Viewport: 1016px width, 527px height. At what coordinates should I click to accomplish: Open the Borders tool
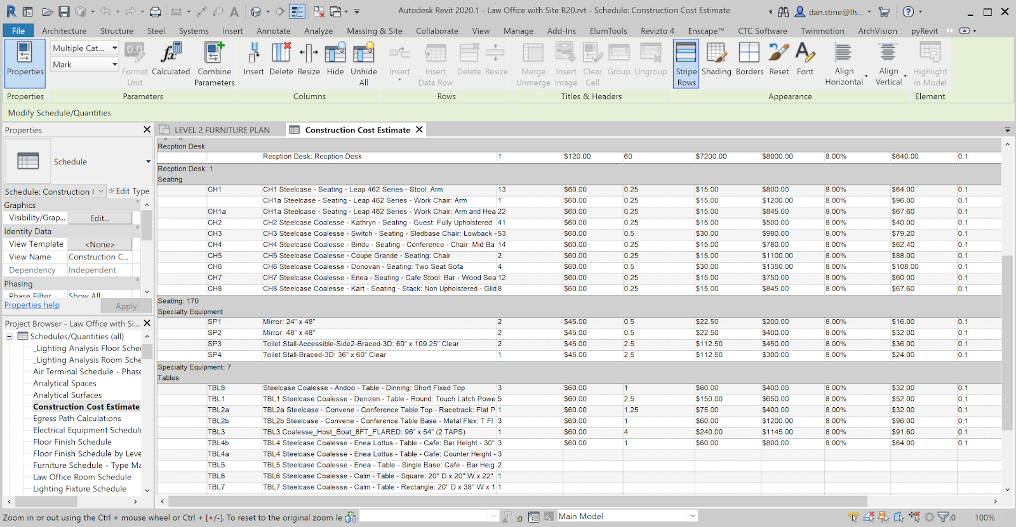coord(749,60)
